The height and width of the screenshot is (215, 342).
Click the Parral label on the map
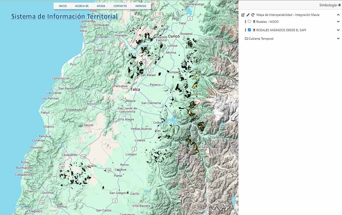(x=118, y=175)
